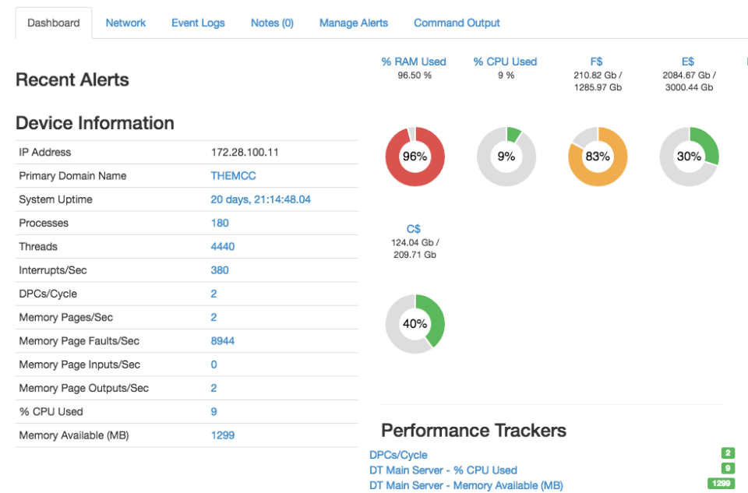The width and height of the screenshot is (748, 493).
Task: Click the Recent Alerts heading
Action: click(72, 79)
